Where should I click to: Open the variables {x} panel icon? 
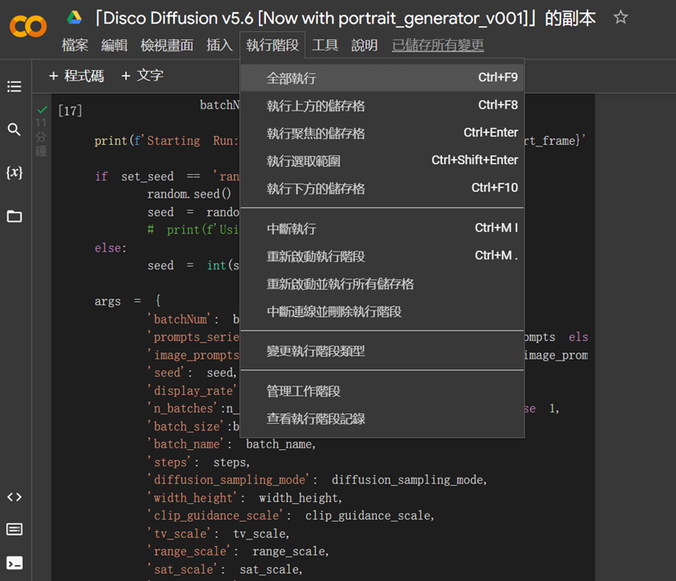tap(14, 173)
